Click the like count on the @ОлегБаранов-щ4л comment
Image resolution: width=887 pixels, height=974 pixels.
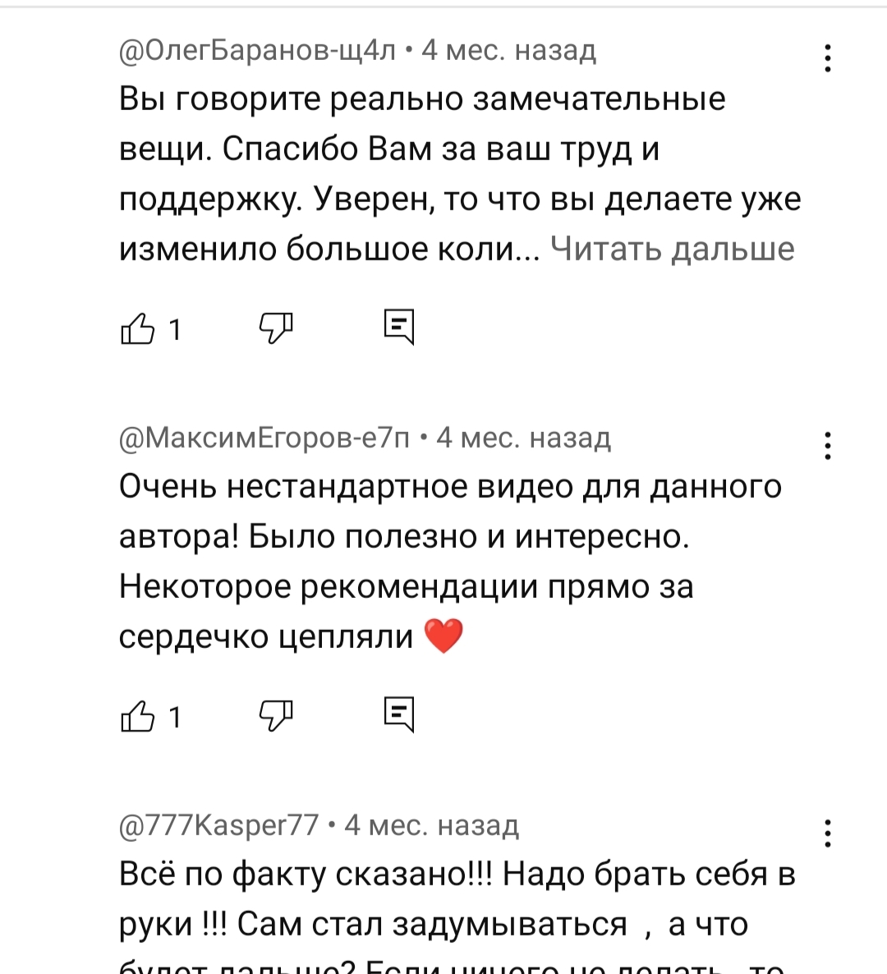coord(174,330)
